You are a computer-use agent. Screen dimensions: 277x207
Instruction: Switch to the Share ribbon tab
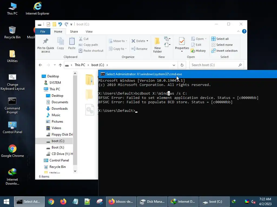point(74,32)
